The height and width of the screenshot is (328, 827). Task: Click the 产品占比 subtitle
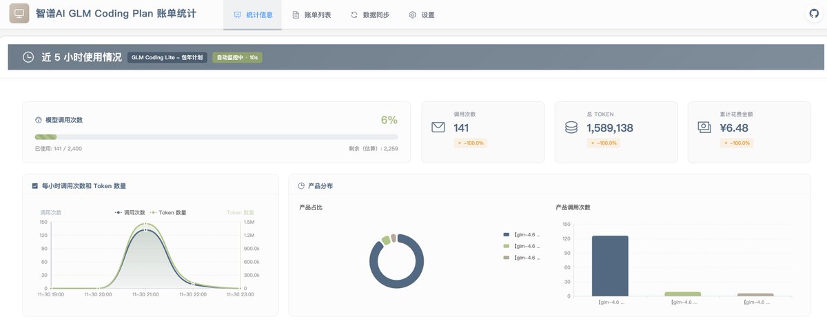click(311, 207)
